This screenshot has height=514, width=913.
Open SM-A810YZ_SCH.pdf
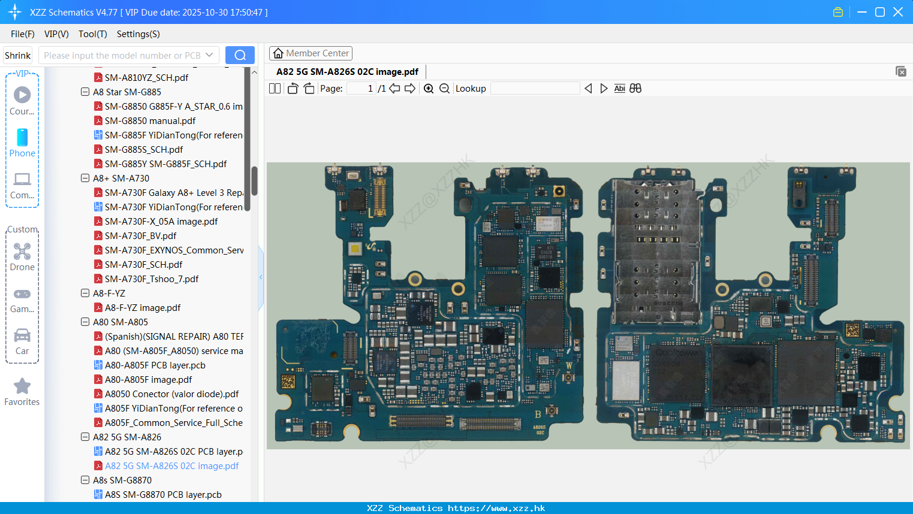click(x=146, y=77)
